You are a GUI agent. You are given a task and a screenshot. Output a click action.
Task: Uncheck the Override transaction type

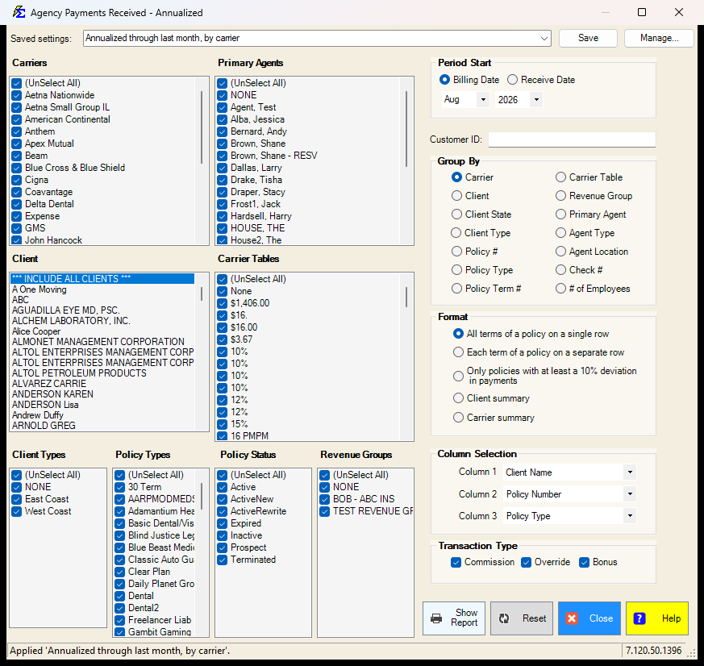point(527,562)
